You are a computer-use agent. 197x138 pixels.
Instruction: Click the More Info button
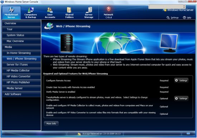coord(51,124)
